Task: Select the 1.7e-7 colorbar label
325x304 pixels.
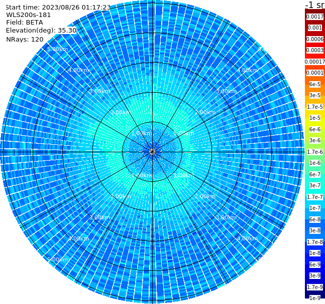Action: click(315, 197)
